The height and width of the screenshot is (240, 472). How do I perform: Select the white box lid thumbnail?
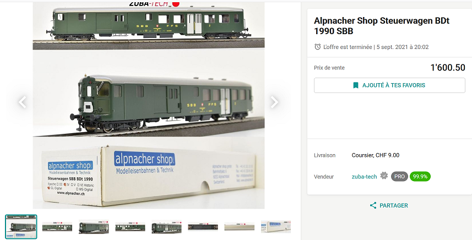pyautogui.click(x=240, y=227)
